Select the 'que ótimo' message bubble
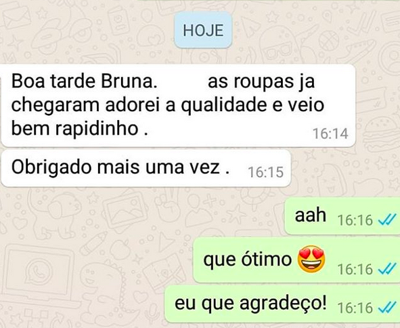 click(x=296, y=260)
